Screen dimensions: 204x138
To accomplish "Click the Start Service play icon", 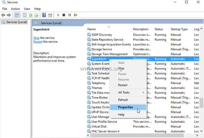I will pyautogui.click(x=58, y=15).
